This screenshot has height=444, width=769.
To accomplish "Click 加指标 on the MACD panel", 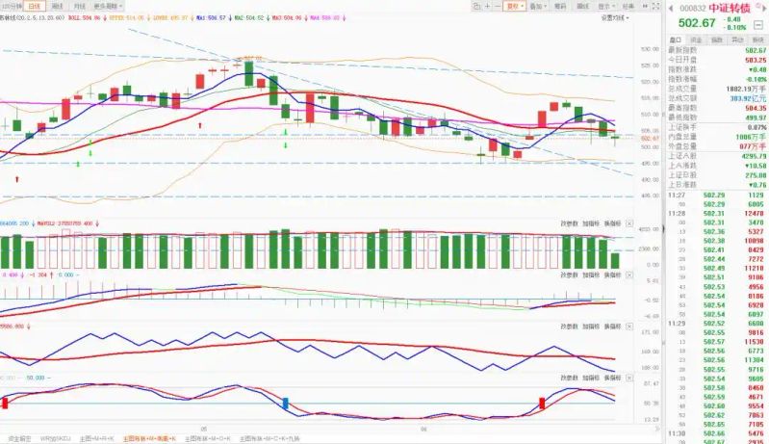I will point(591,275).
